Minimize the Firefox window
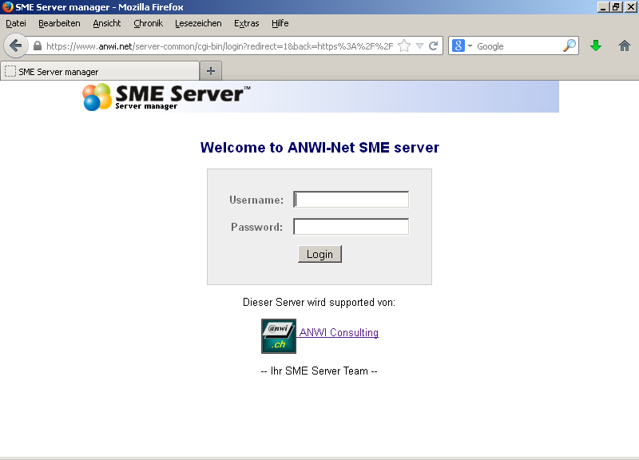Viewport: 639px width, 460px height. pos(603,7)
